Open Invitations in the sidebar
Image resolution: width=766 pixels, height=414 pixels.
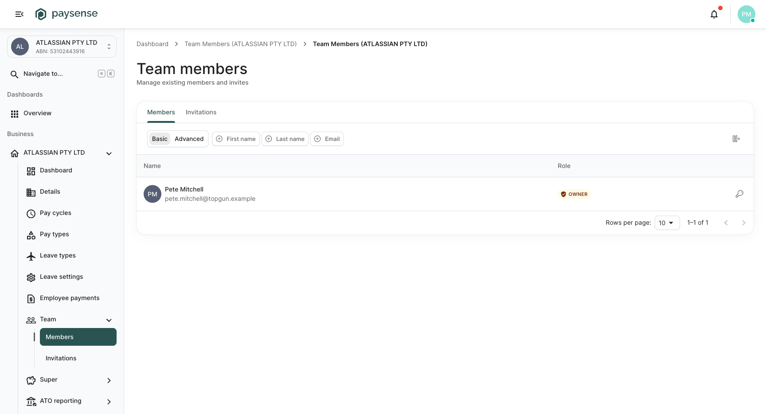(78, 358)
